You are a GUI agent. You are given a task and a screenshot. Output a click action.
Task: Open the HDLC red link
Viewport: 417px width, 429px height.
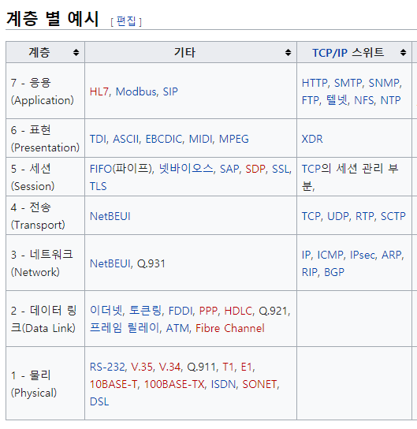click(x=238, y=311)
